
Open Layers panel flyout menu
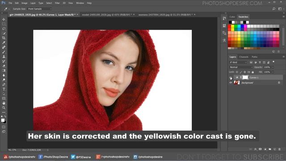pyautogui.click(x=283, y=57)
